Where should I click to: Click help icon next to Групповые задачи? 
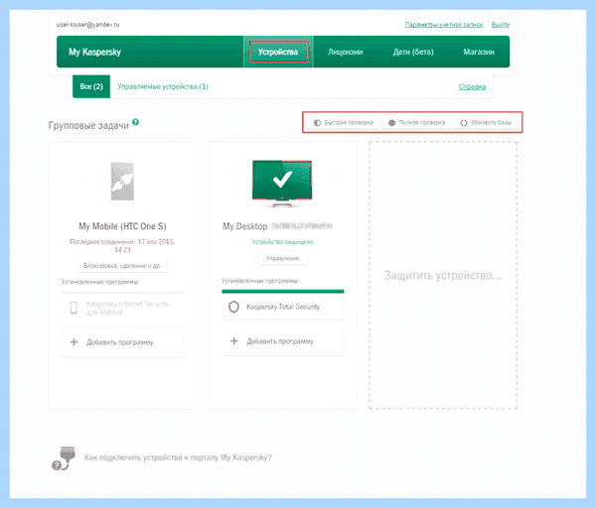136,122
